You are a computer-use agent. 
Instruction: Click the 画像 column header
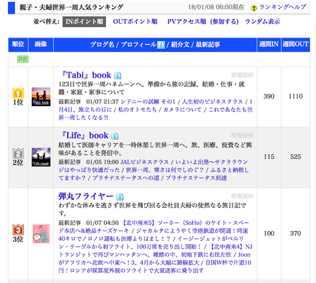click(x=41, y=45)
